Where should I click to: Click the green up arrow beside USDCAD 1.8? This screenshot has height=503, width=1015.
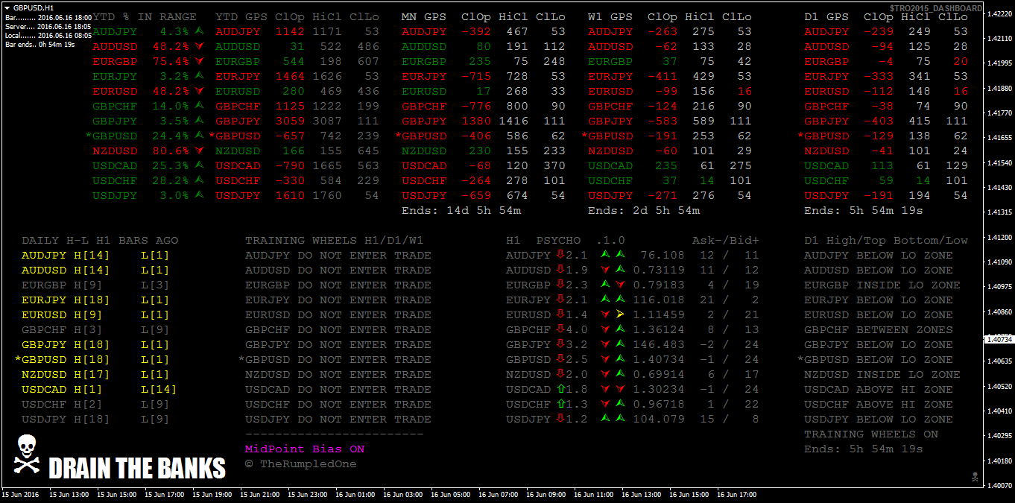(x=560, y=389)
